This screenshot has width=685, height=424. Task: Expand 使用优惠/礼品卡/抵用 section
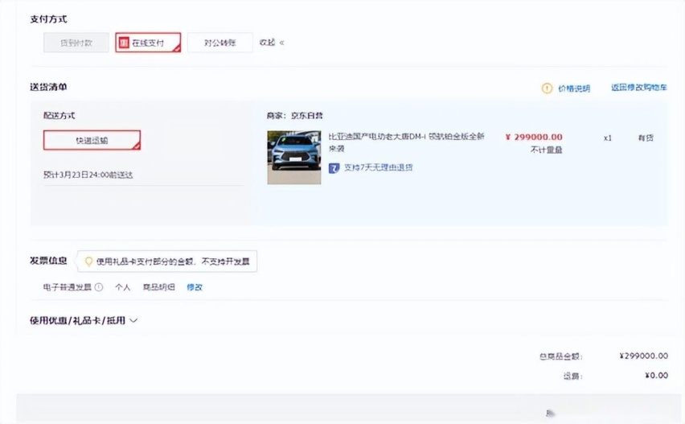(x=84, y=320)
